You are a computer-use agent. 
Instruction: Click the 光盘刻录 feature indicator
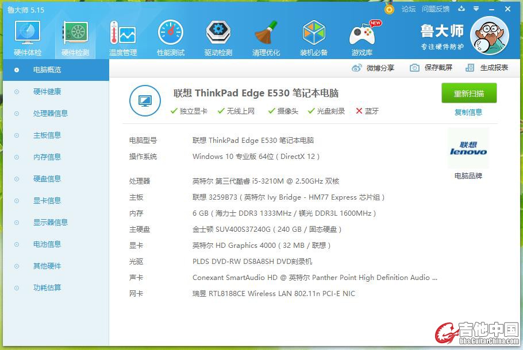pyautogui.click(x=326, y=111)
